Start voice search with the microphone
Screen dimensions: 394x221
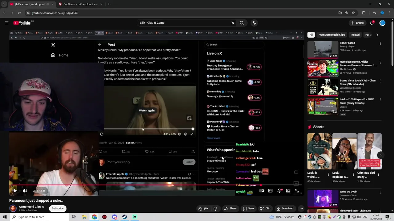tap(254, 23)
